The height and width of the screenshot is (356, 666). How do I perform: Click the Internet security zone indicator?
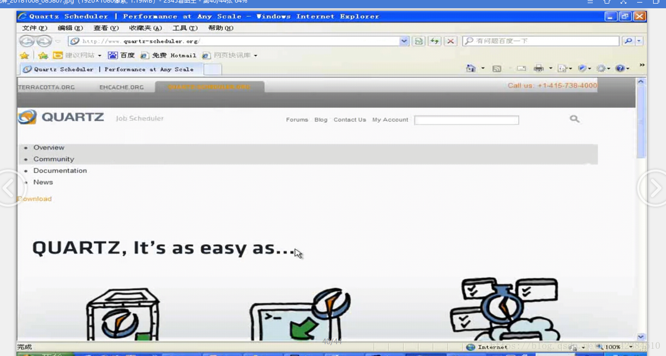487,347
